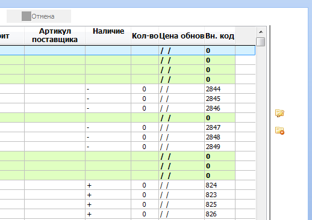Click the Кол-во 0 cell in row 2849
The width and height of the screenshot is (312, 220).
(145, 147)
